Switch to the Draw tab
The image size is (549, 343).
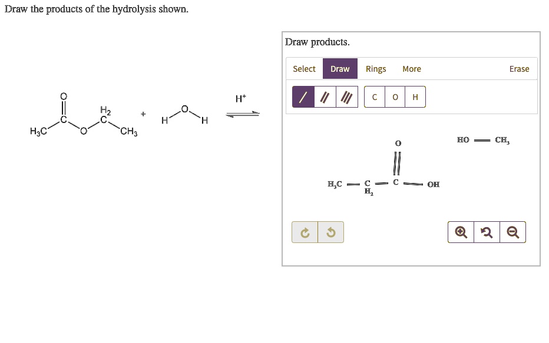pyautogui.click(x=340, y=69)
